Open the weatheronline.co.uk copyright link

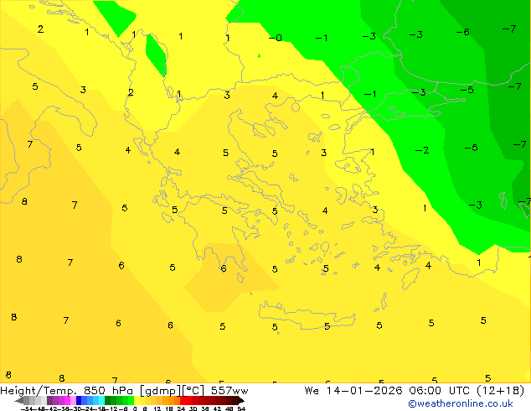click(x=460, y=403)
